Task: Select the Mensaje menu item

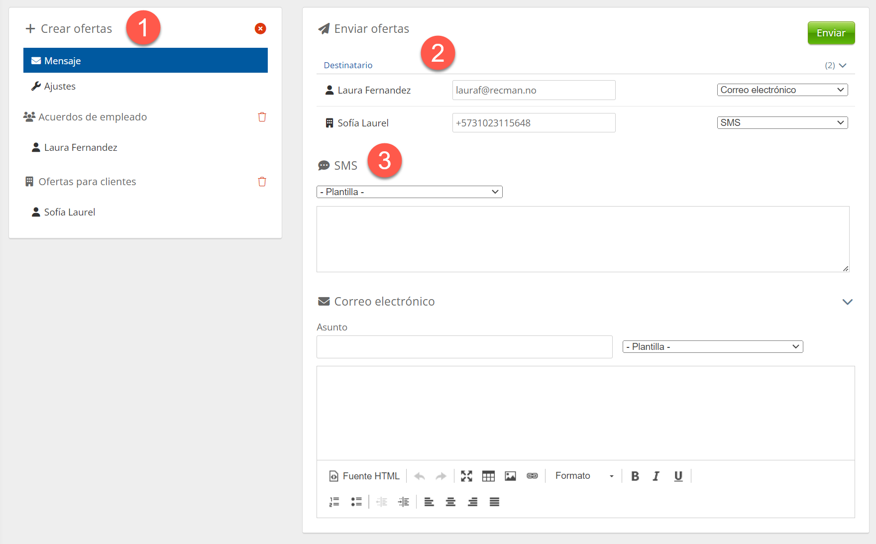Action: 145,61
